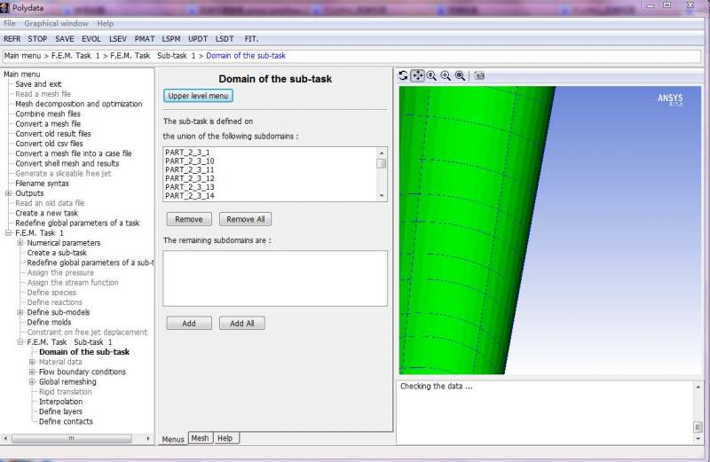Switch to the Mesh tab
This screenshot has width=710, height=462.
click(201, 438)
